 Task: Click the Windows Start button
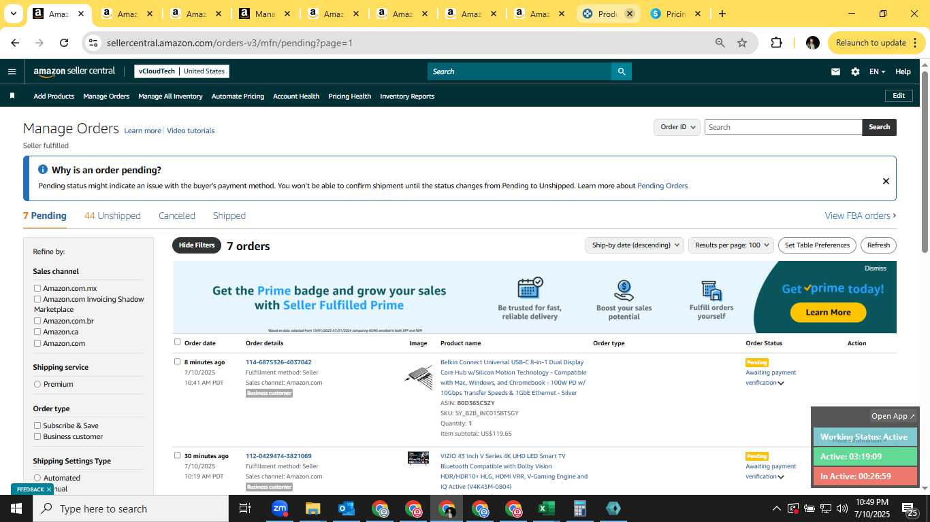pyautogui.click(x=16, y=508)
